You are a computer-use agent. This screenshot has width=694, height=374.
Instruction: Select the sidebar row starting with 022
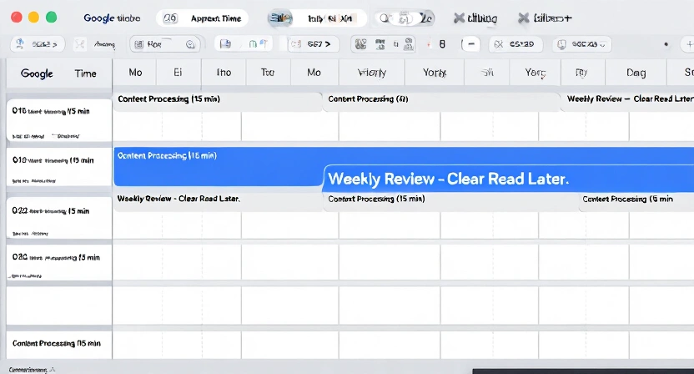pos(59,218)
